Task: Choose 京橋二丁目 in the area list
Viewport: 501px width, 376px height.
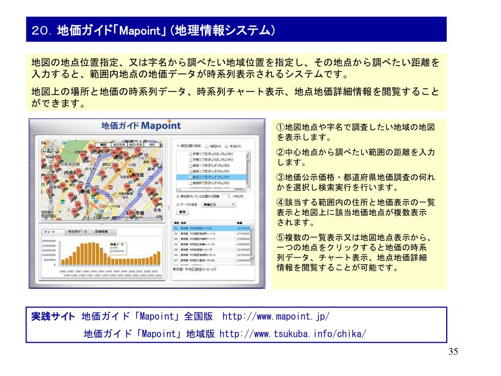Action: (x=211, y=154)
